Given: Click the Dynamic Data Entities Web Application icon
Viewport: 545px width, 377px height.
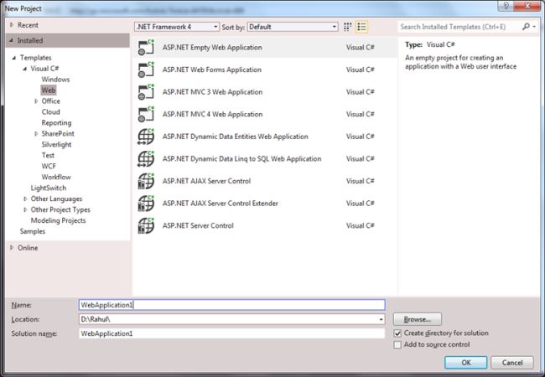Looking at the screenshot, I should [x=146, y=137].
